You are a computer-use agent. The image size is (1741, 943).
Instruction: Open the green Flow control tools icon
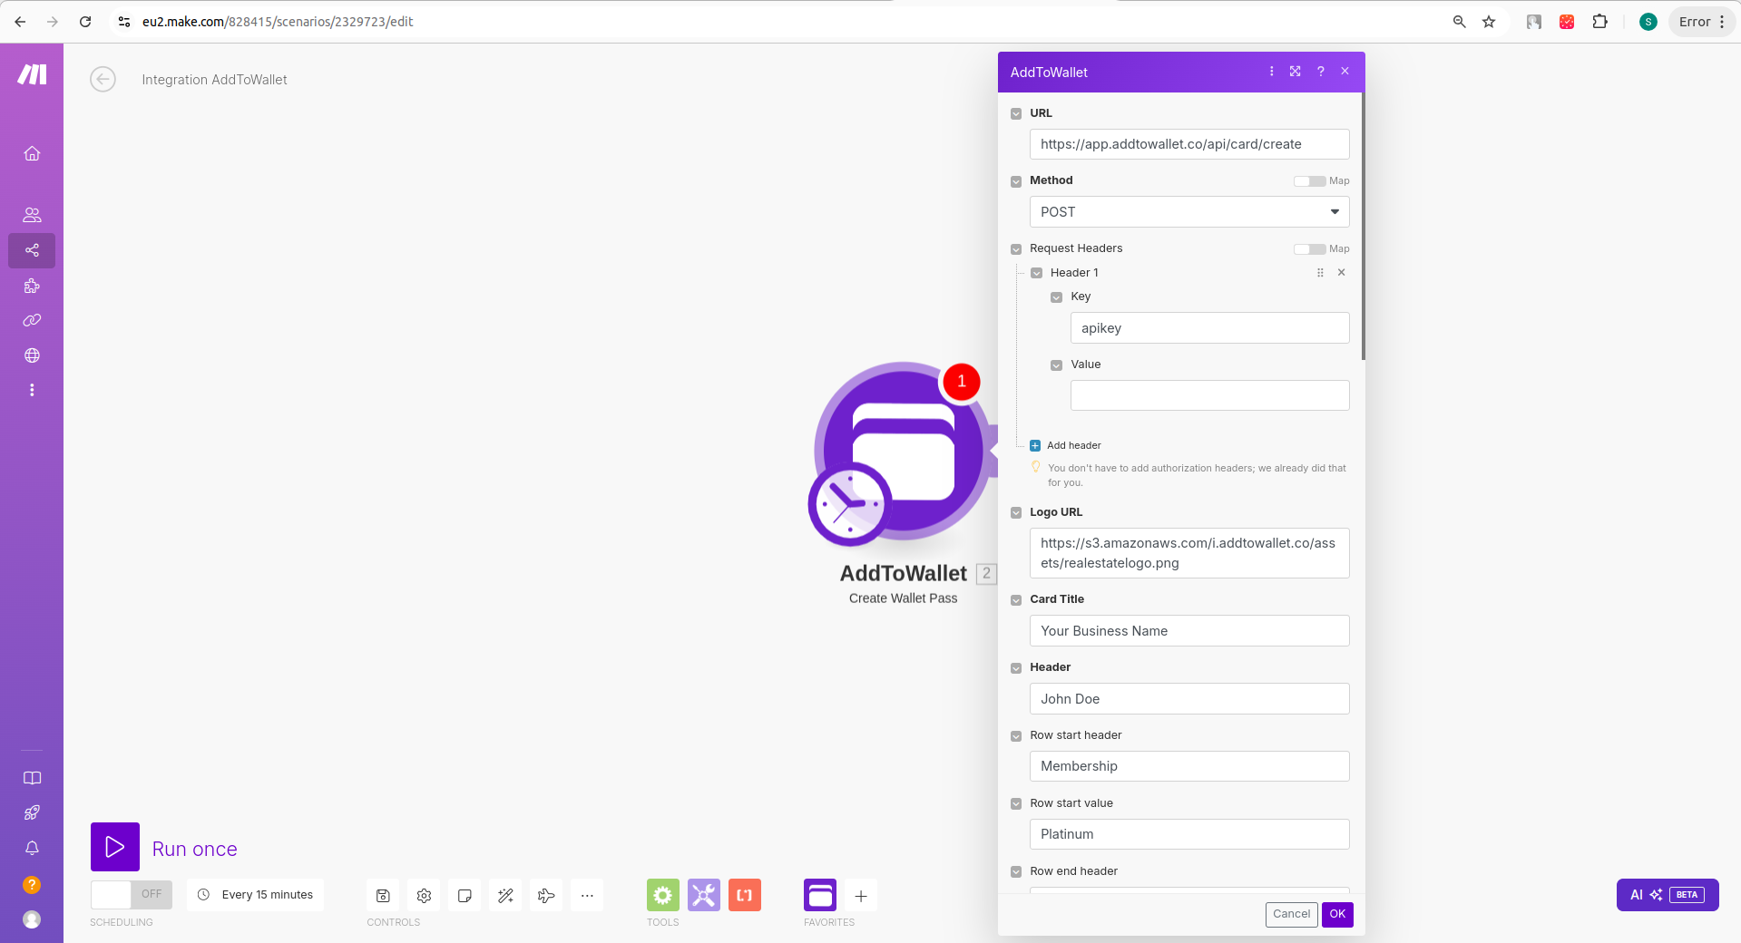[x=663, y=896]
